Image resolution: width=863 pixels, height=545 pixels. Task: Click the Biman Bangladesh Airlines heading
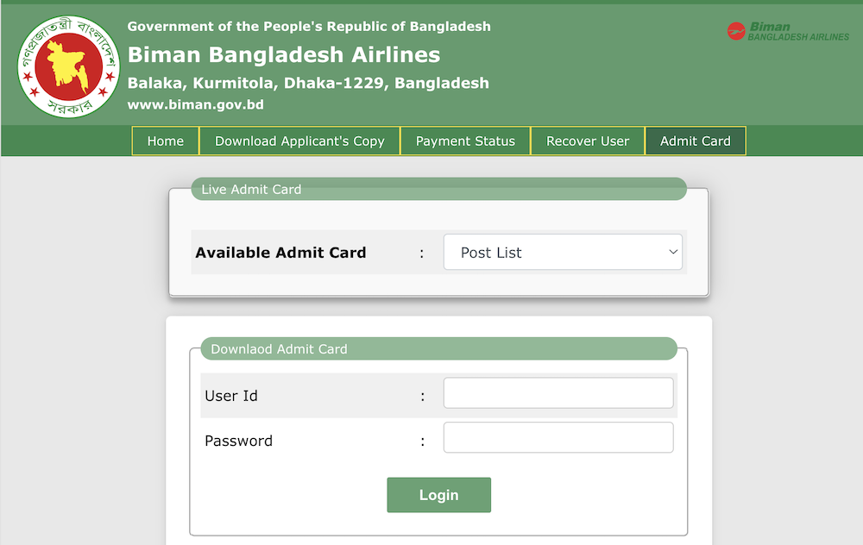285,54
